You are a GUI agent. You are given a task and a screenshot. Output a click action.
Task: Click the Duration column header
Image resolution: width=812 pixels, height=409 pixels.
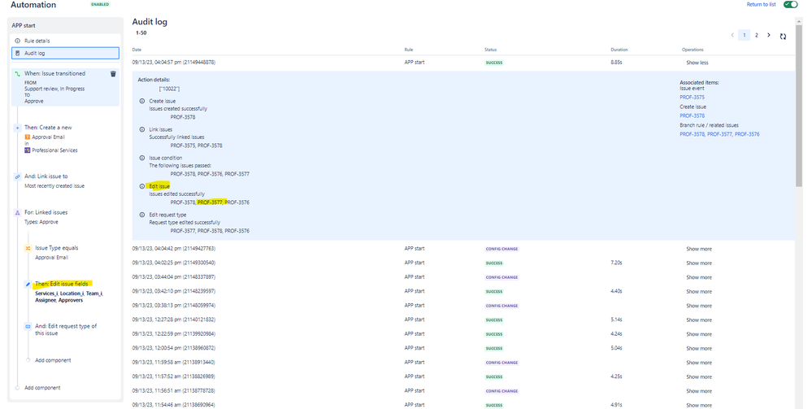tap(619, 50)
